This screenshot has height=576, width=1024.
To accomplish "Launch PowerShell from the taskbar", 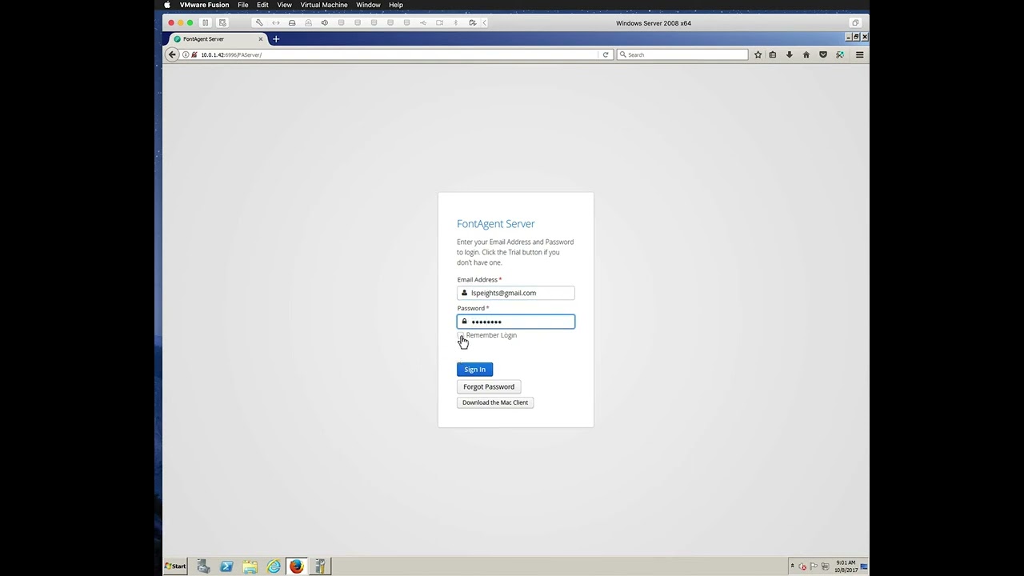I will click(x=226, y=566).
